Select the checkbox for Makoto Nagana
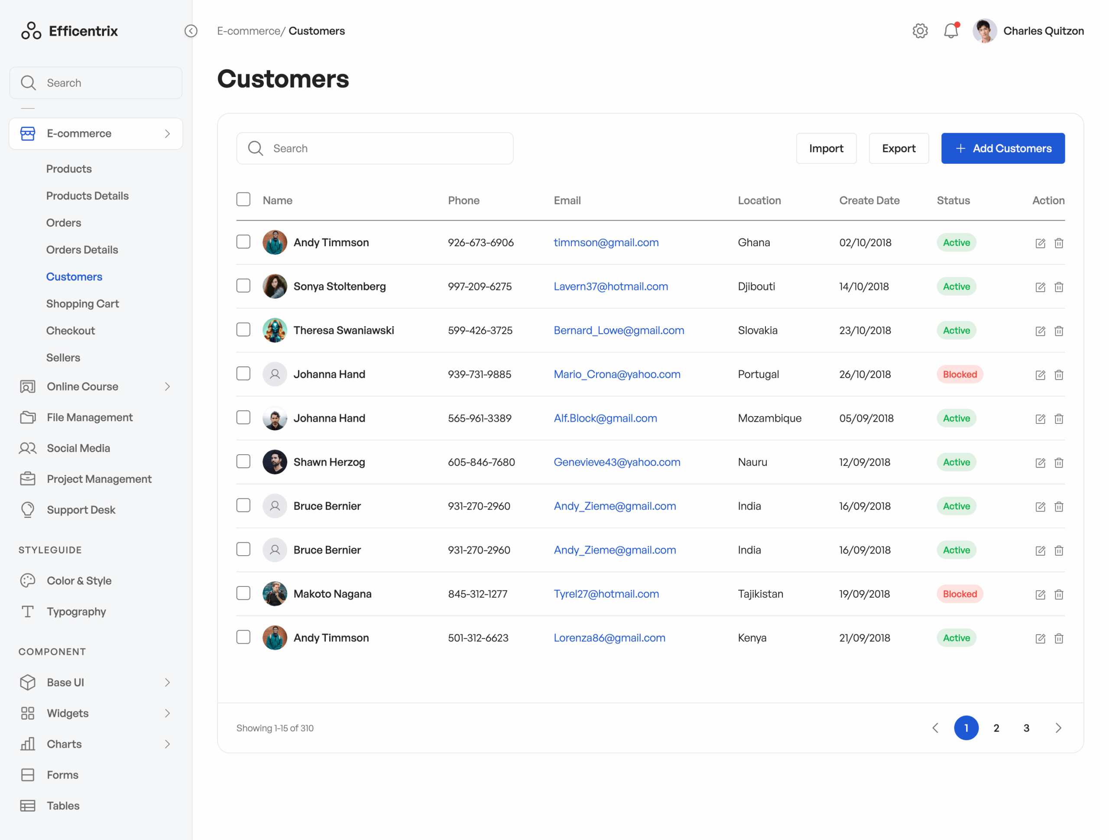This screenshot has width=1109, height=840. pos(243,593)
